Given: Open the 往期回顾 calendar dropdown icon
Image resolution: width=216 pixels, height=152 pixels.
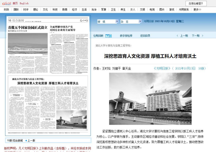Looking at the screenshot, I should pyautogui.click(x=109, y=36).
